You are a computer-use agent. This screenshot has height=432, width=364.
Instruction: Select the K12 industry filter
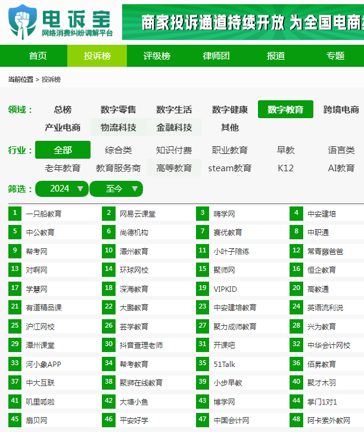(285, 168)
